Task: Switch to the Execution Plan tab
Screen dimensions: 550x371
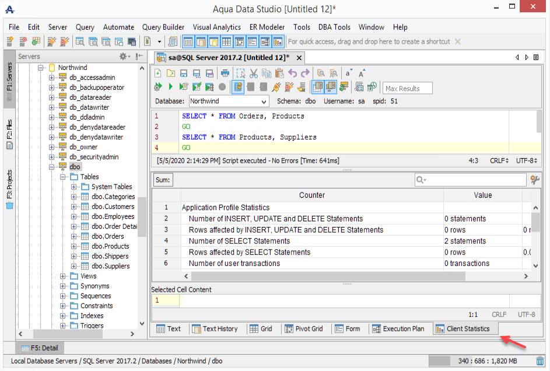Action: [x=398, y=328]
